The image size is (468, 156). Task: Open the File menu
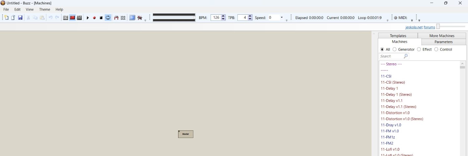pos(6,9)
